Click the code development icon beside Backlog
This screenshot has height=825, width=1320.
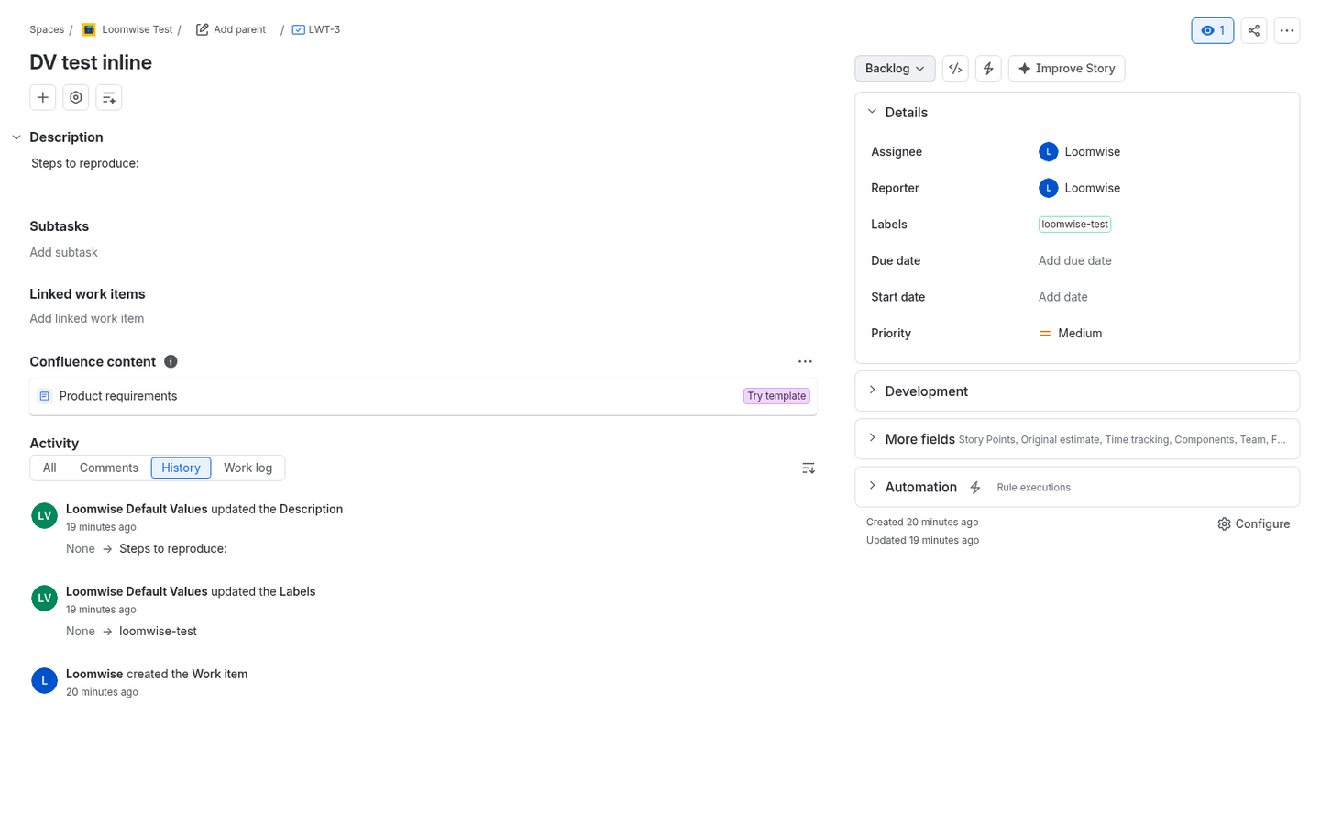coord(955,69)
